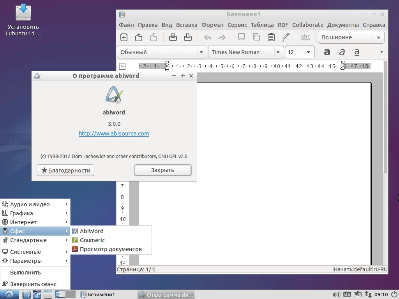The width and height of the screenshot is (399, 299).
Task: Click Закрыть in About dialog
Action: coord(163,170)
